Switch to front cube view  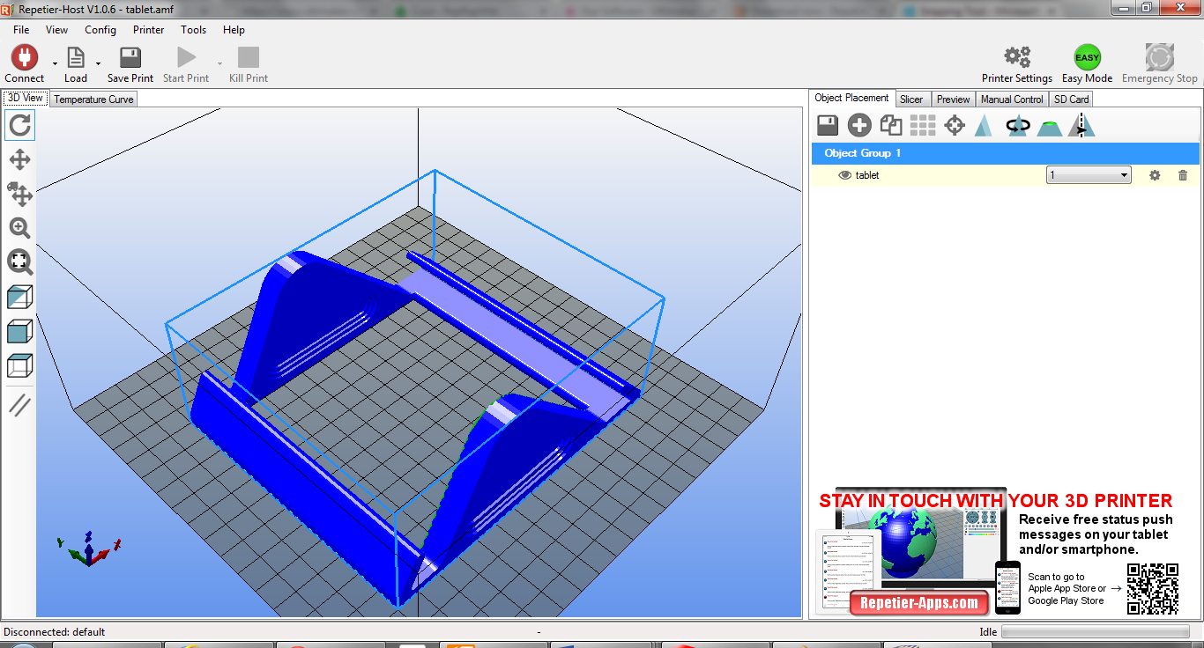(x=19, y=331)
